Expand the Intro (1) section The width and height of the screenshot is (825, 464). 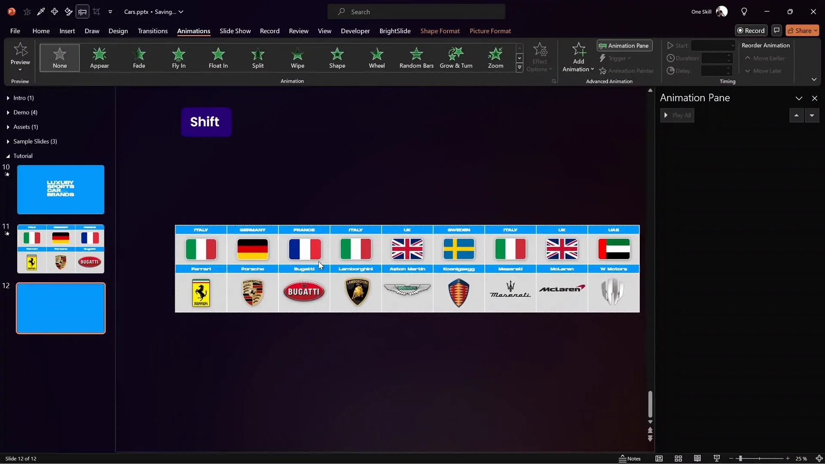click(x=8, y=98)
